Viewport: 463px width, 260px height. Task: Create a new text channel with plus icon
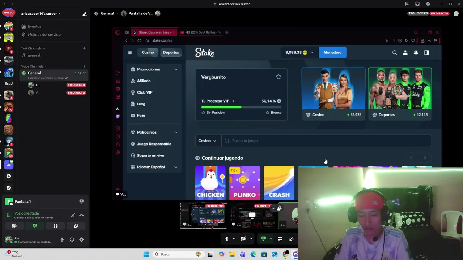84,48
